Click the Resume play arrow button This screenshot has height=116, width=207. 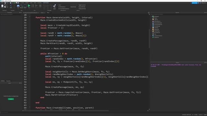pyautogui.click(x=36, y=6)
